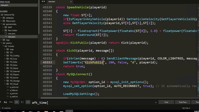The image size is (199, 112).
Task: Expand the MAP folder arrow
Action: (3, 27)
